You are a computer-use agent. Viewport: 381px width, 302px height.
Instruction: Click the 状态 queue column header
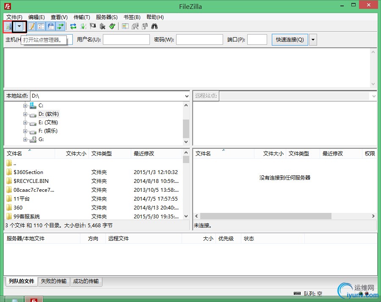coord(273,239)
